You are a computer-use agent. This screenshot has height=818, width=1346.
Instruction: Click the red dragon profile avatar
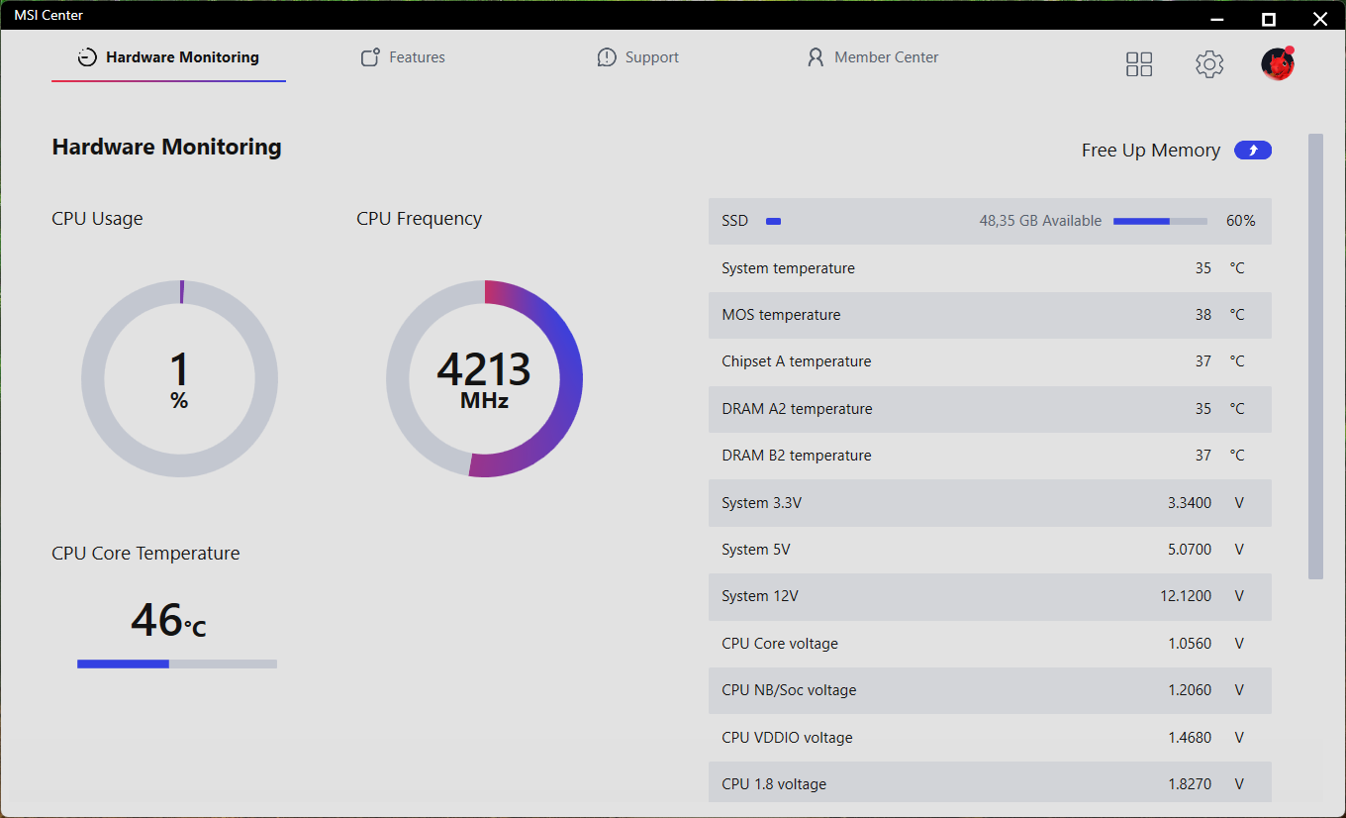pos(1278,64)
